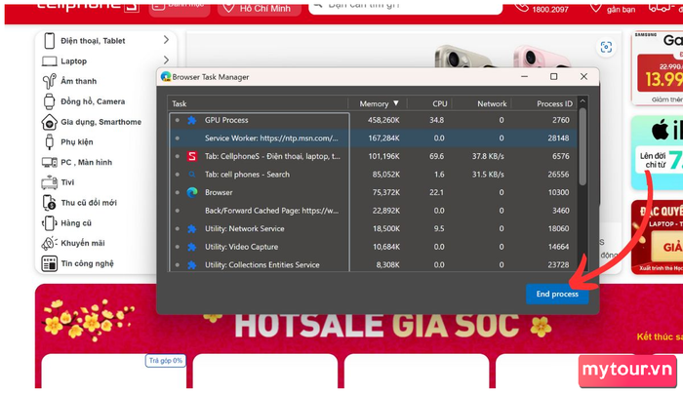This screenshot has width=683, height=395.
Task: Minimize the Browser Task Manager window
Action: 525,77
